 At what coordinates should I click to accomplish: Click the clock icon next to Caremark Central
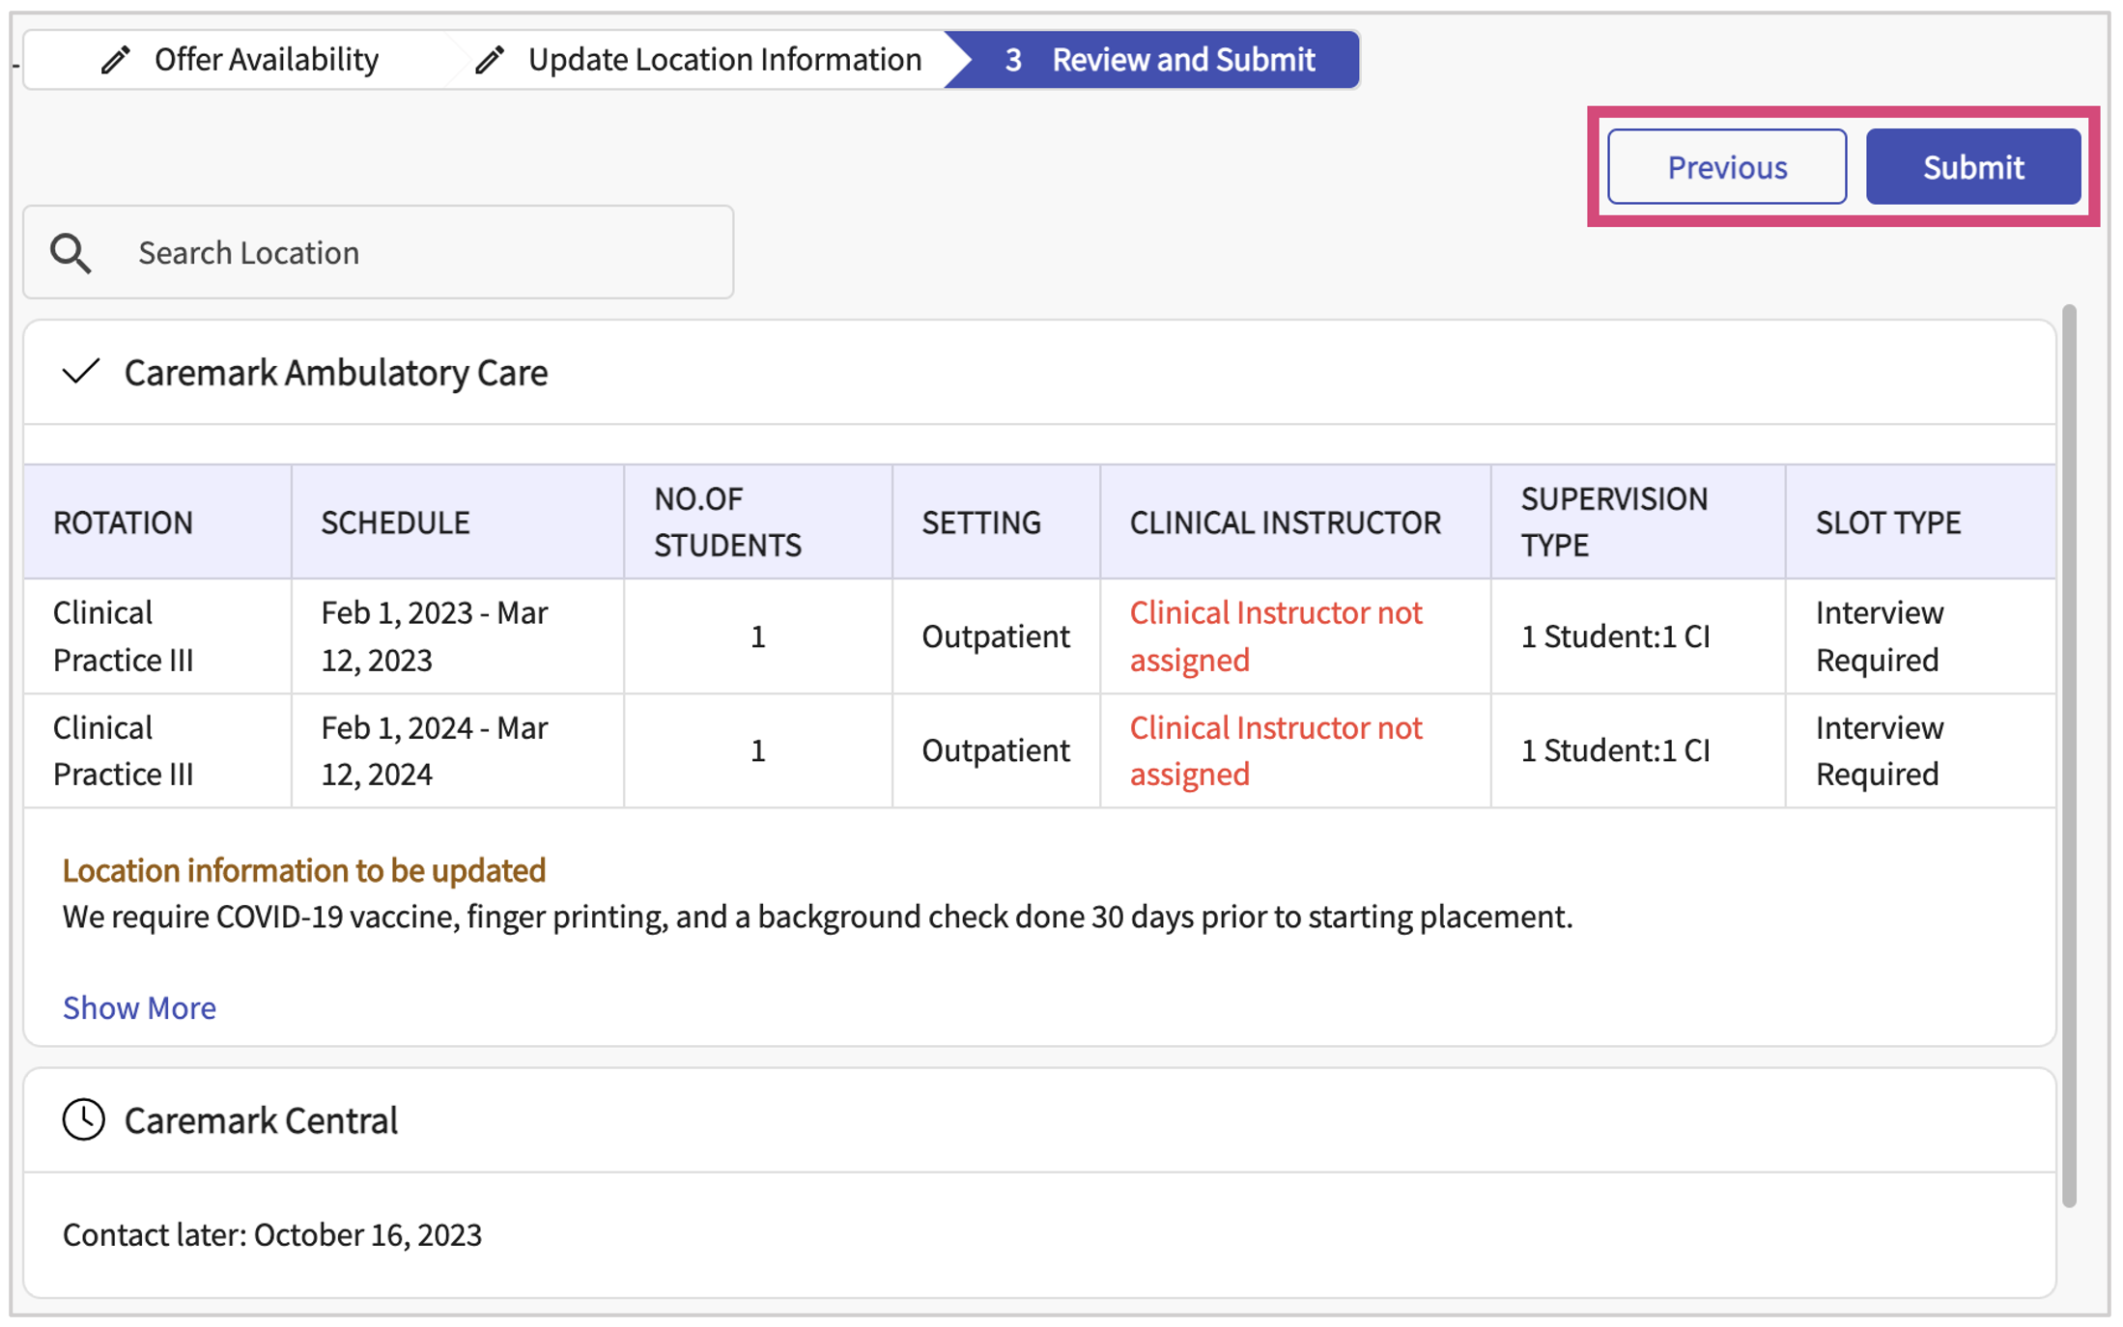(84, 1119)
